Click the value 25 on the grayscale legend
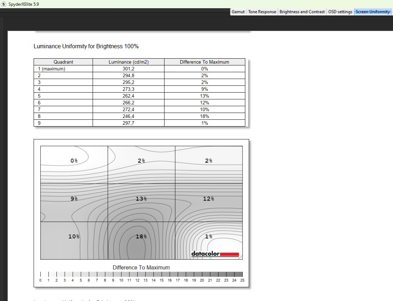This screenshot has height=301, width=393. point(242,280)
